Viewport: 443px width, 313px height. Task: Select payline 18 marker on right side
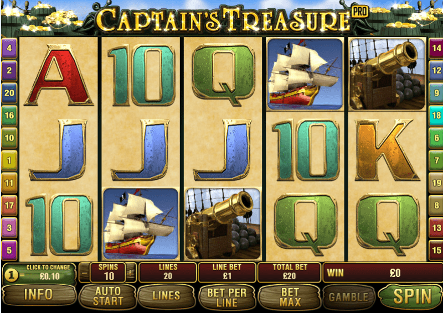point(436,116)
